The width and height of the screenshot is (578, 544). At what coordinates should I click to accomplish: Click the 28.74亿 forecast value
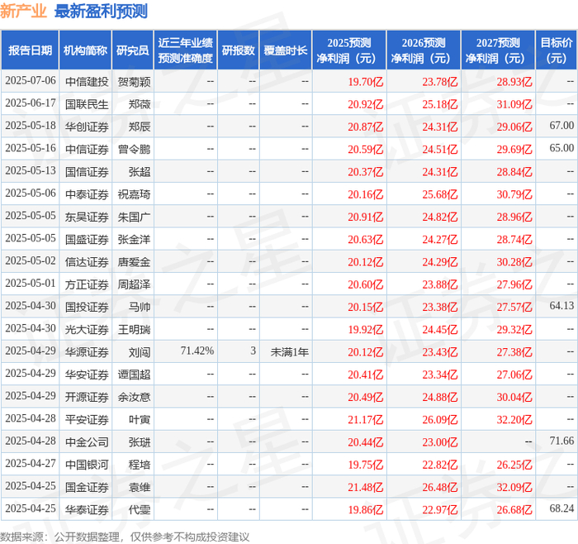[x=514, y=239]
